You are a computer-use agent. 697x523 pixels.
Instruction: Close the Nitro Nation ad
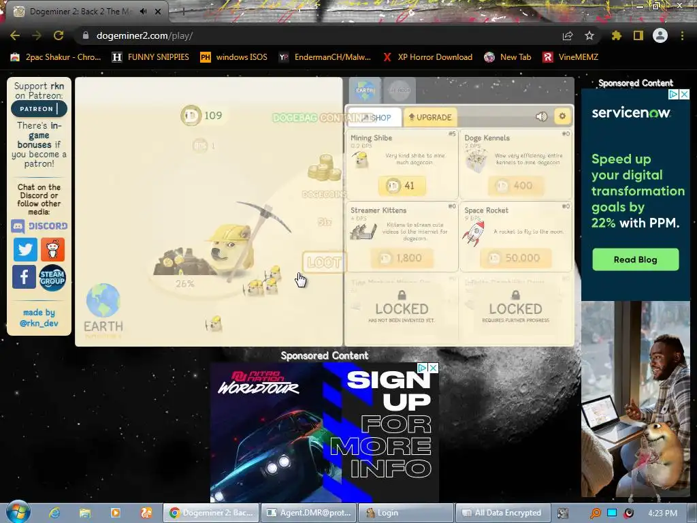434,368
